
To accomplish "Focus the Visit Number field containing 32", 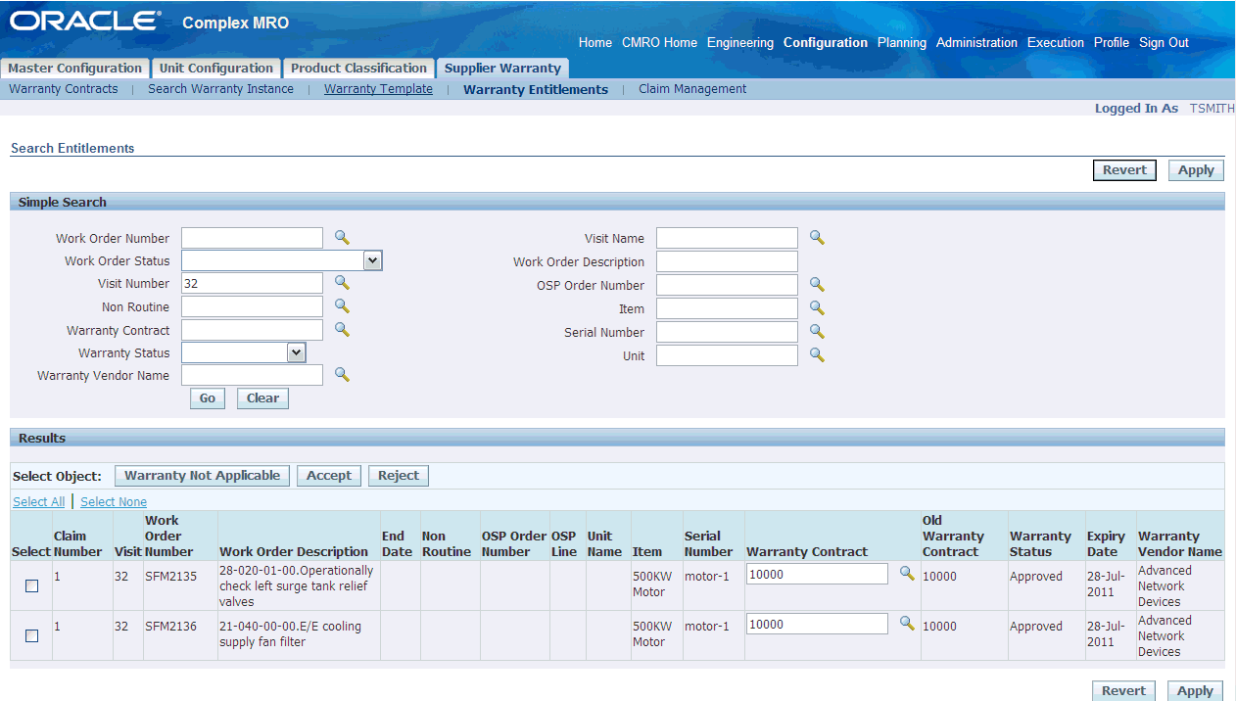I will pyautogui.click(x=252, y=283).
